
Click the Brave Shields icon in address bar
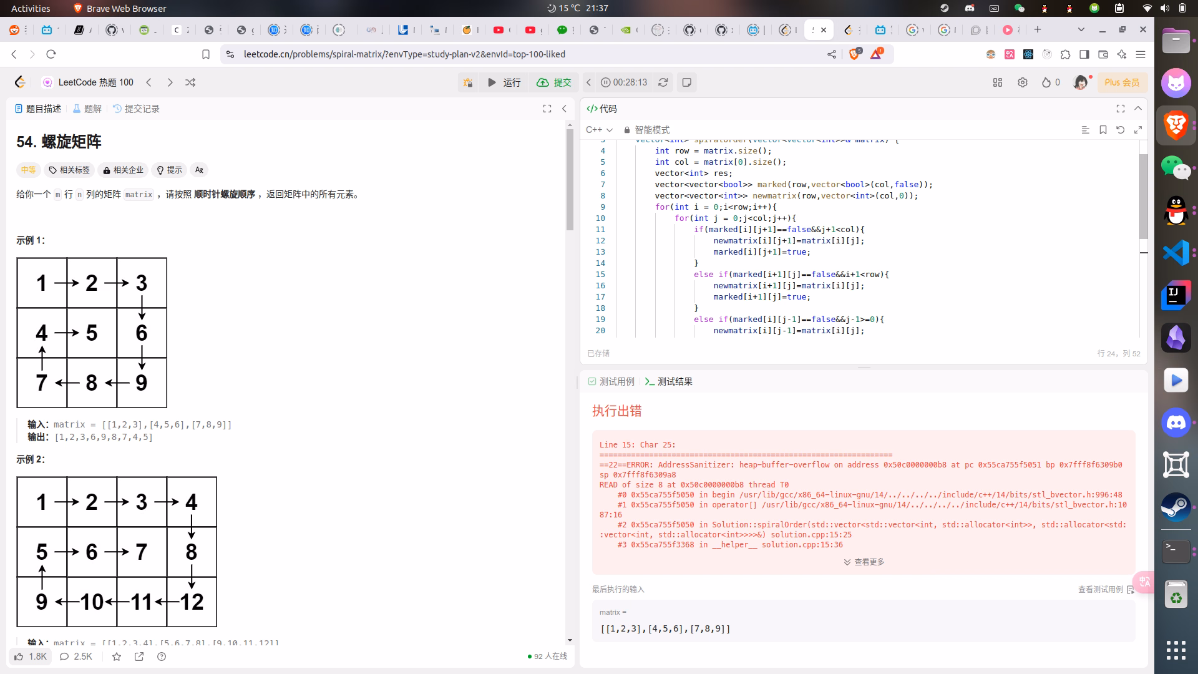coord(855,54)
